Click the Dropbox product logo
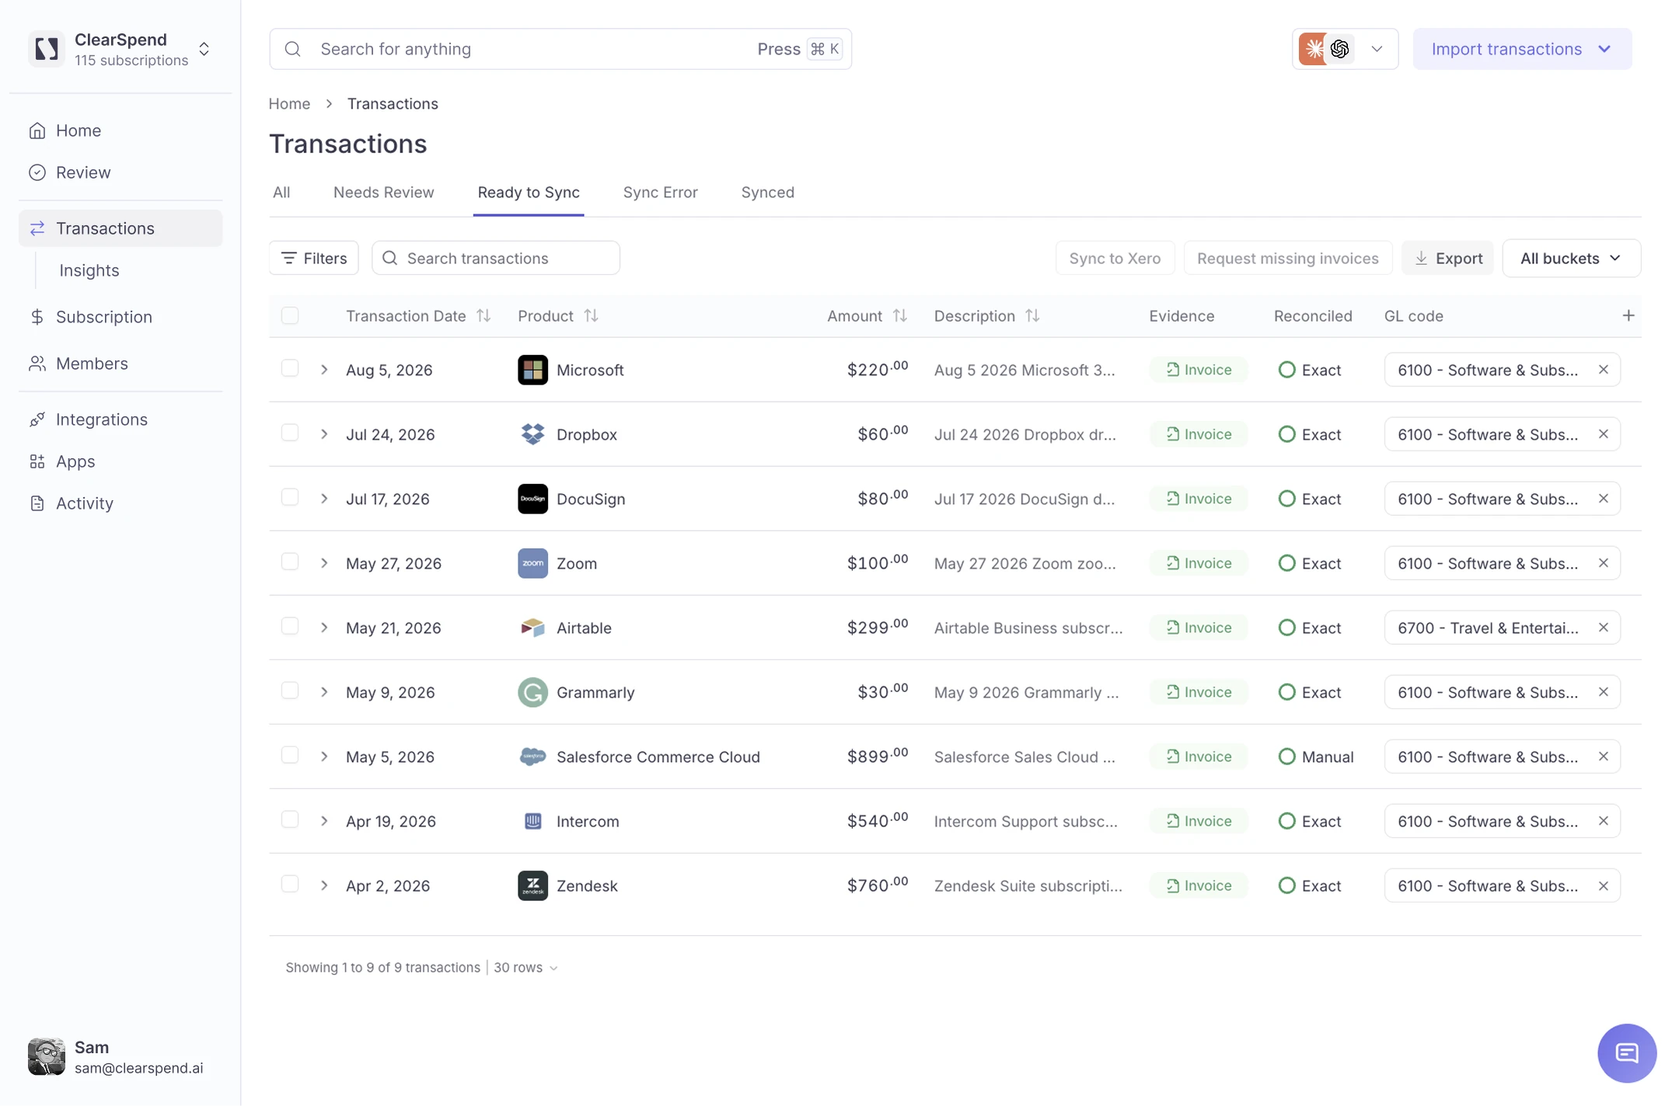 [x=532, y=434]
